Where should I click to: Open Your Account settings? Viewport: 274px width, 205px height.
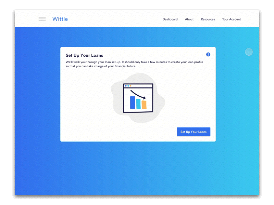231,19
